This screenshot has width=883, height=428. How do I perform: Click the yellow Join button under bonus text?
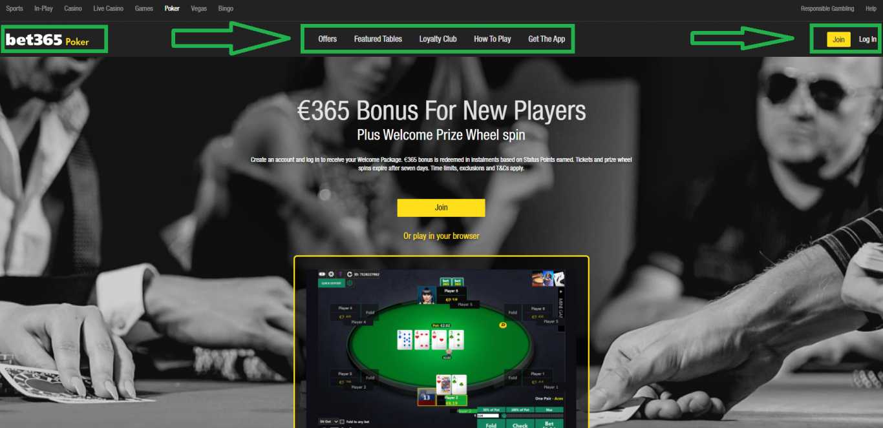click(441, 207)
